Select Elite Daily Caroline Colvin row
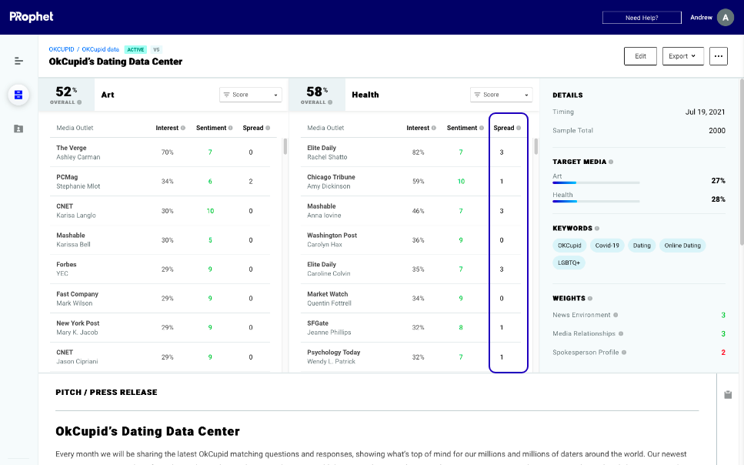 411,269
